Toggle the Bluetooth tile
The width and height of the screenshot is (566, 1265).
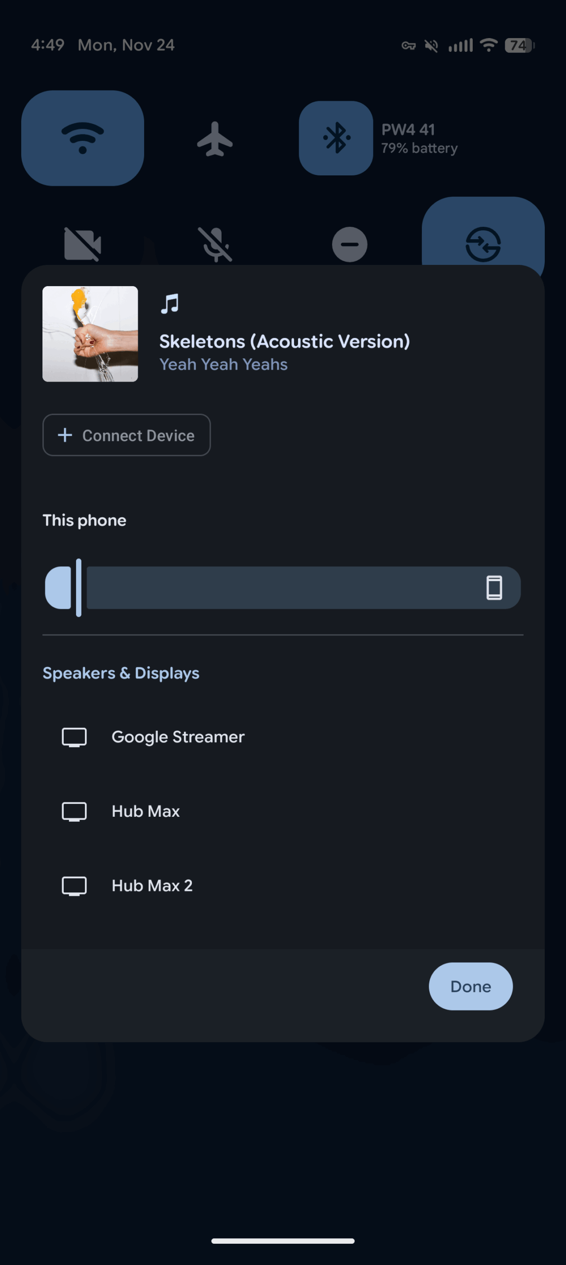[336, 138]
